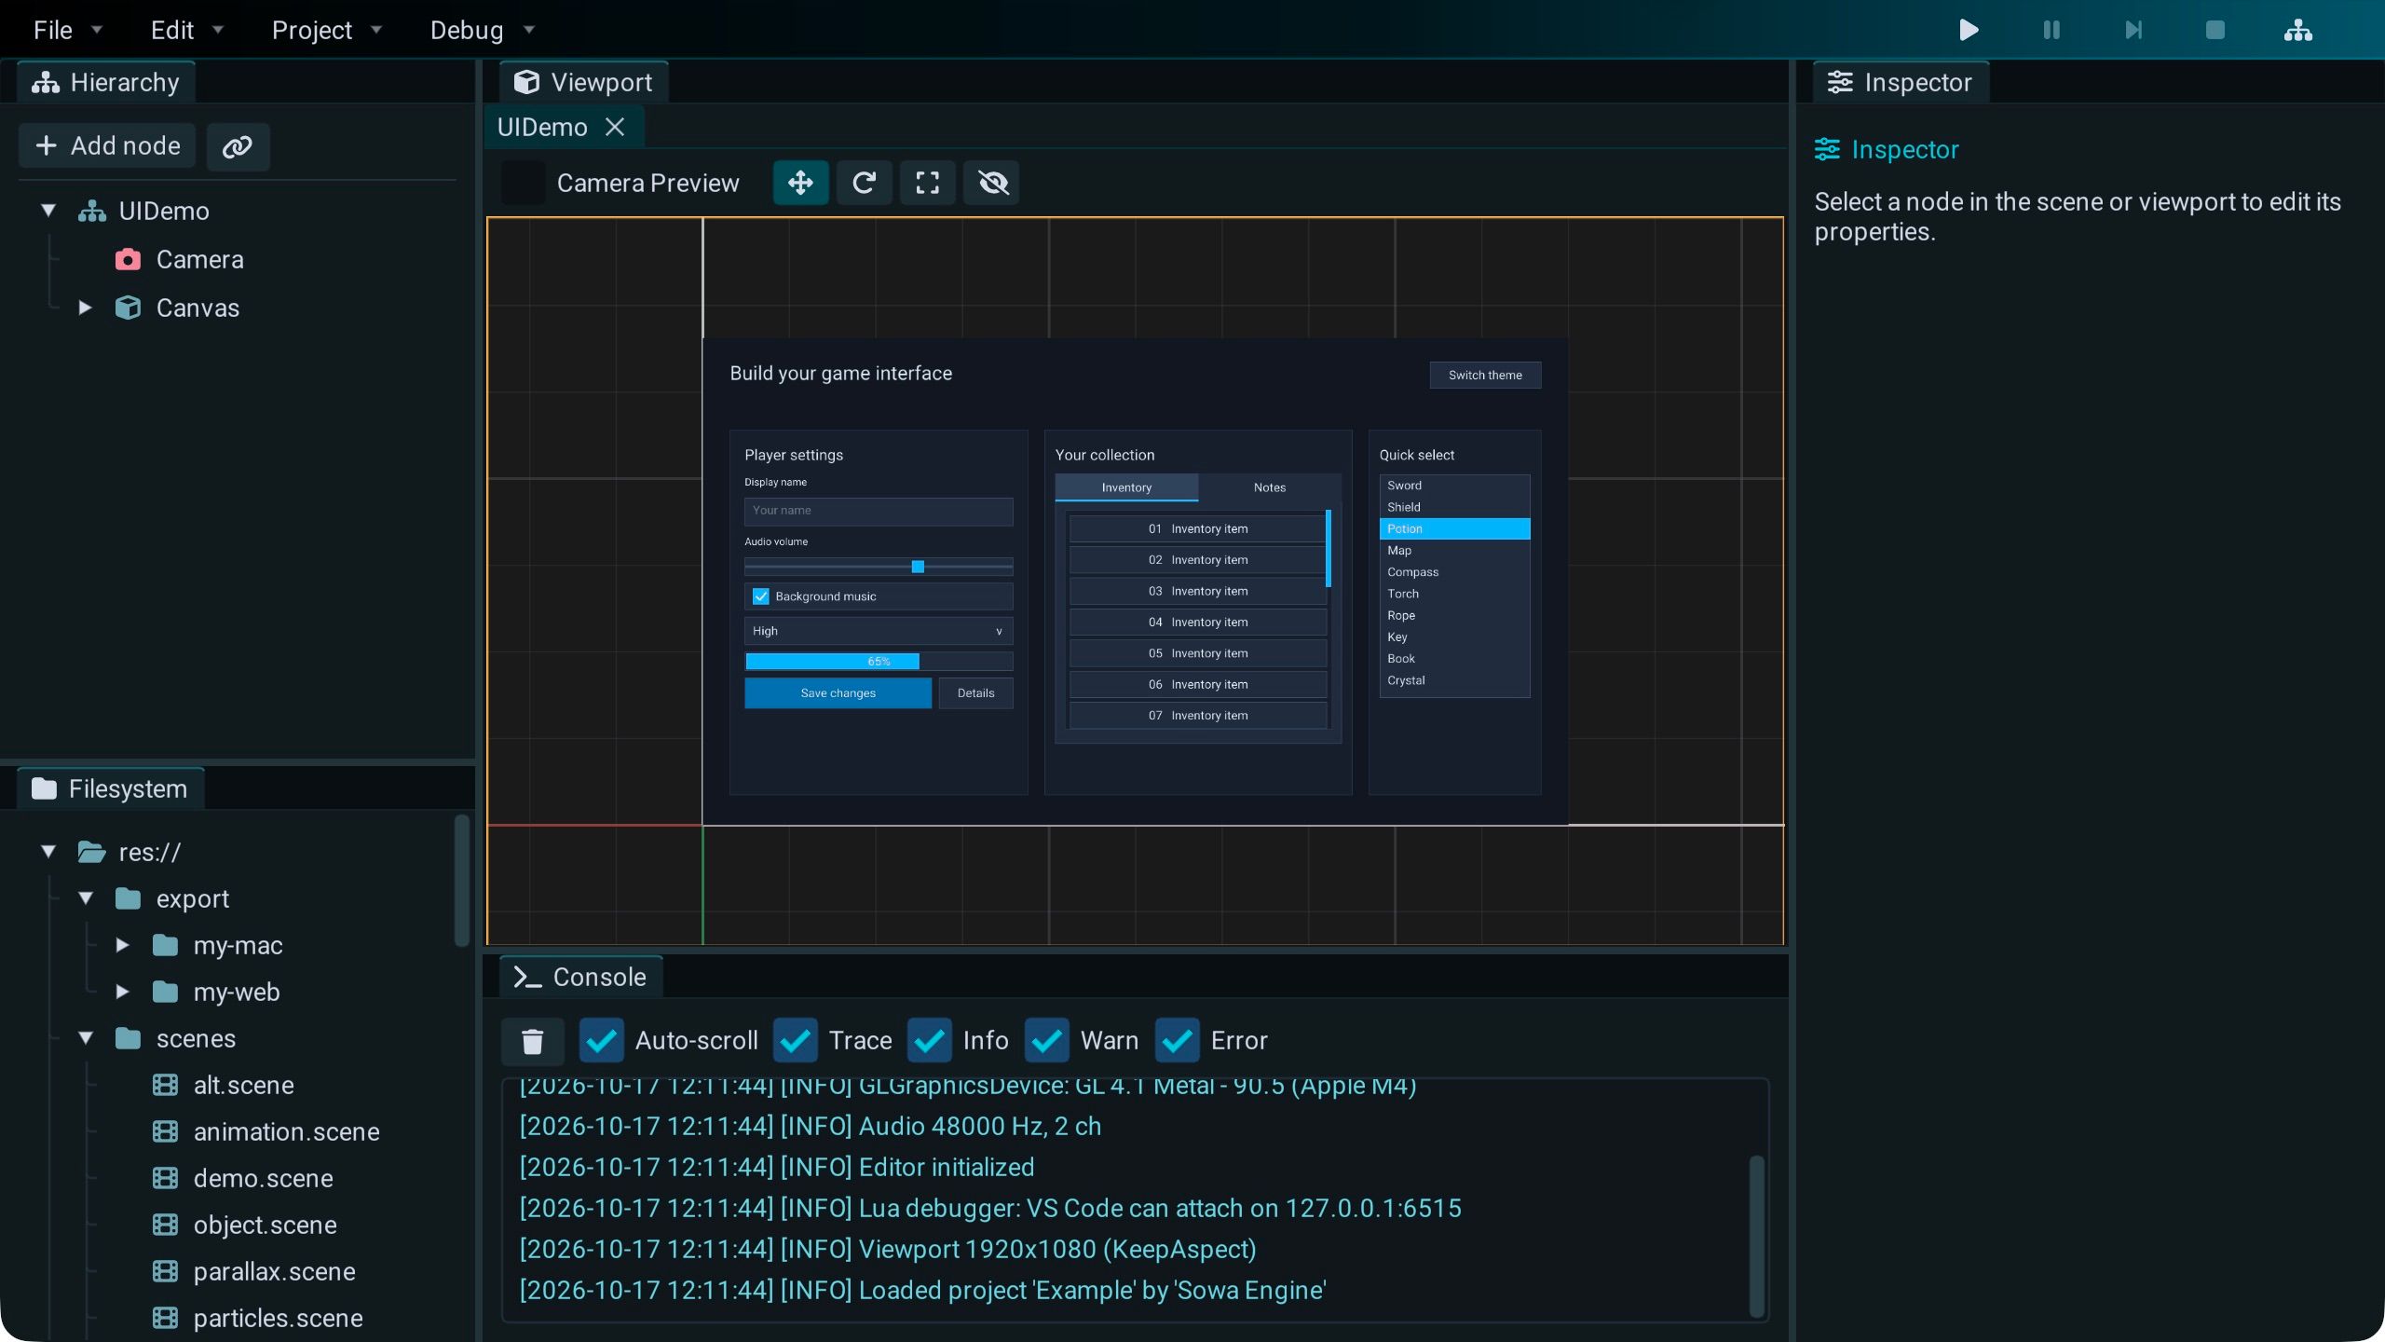The image size is (2385, 1342).
Task: Expand the my-web folder
Action: [x=122, y=992]
